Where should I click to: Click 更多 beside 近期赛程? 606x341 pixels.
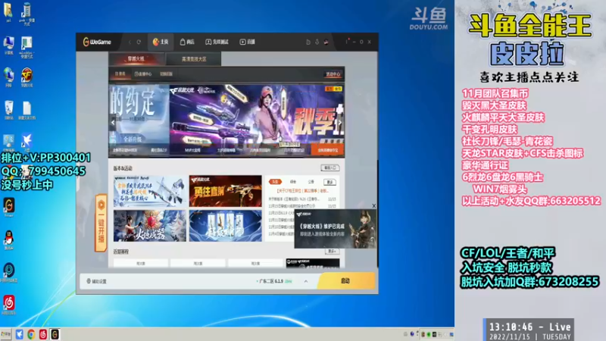tap(332, 252)
